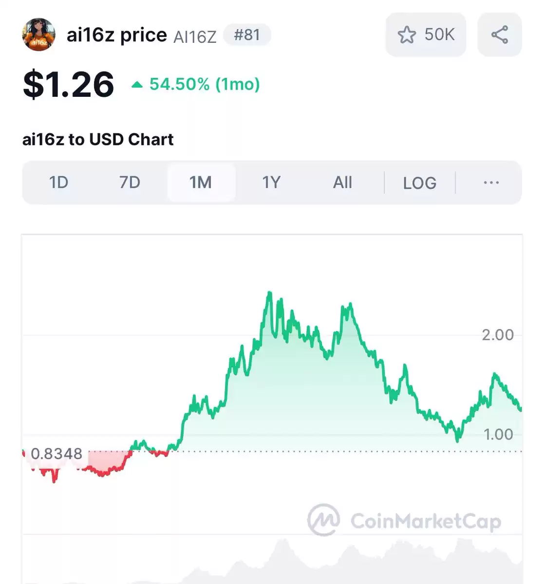Click the #81 rank badge
This screenshot has height=584, width=544.
point(247,35)
